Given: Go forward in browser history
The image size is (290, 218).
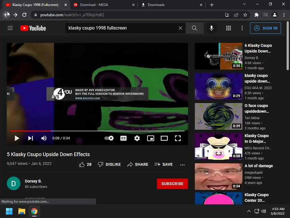Looking at the screenshot, I should click(x=15, y=15).
